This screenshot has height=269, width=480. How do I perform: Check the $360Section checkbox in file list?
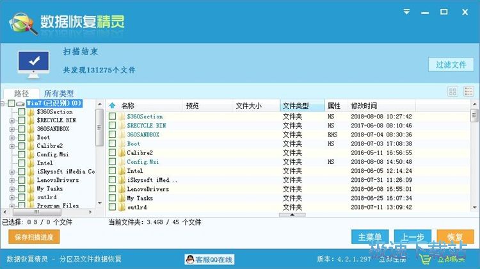pos(113,117)
